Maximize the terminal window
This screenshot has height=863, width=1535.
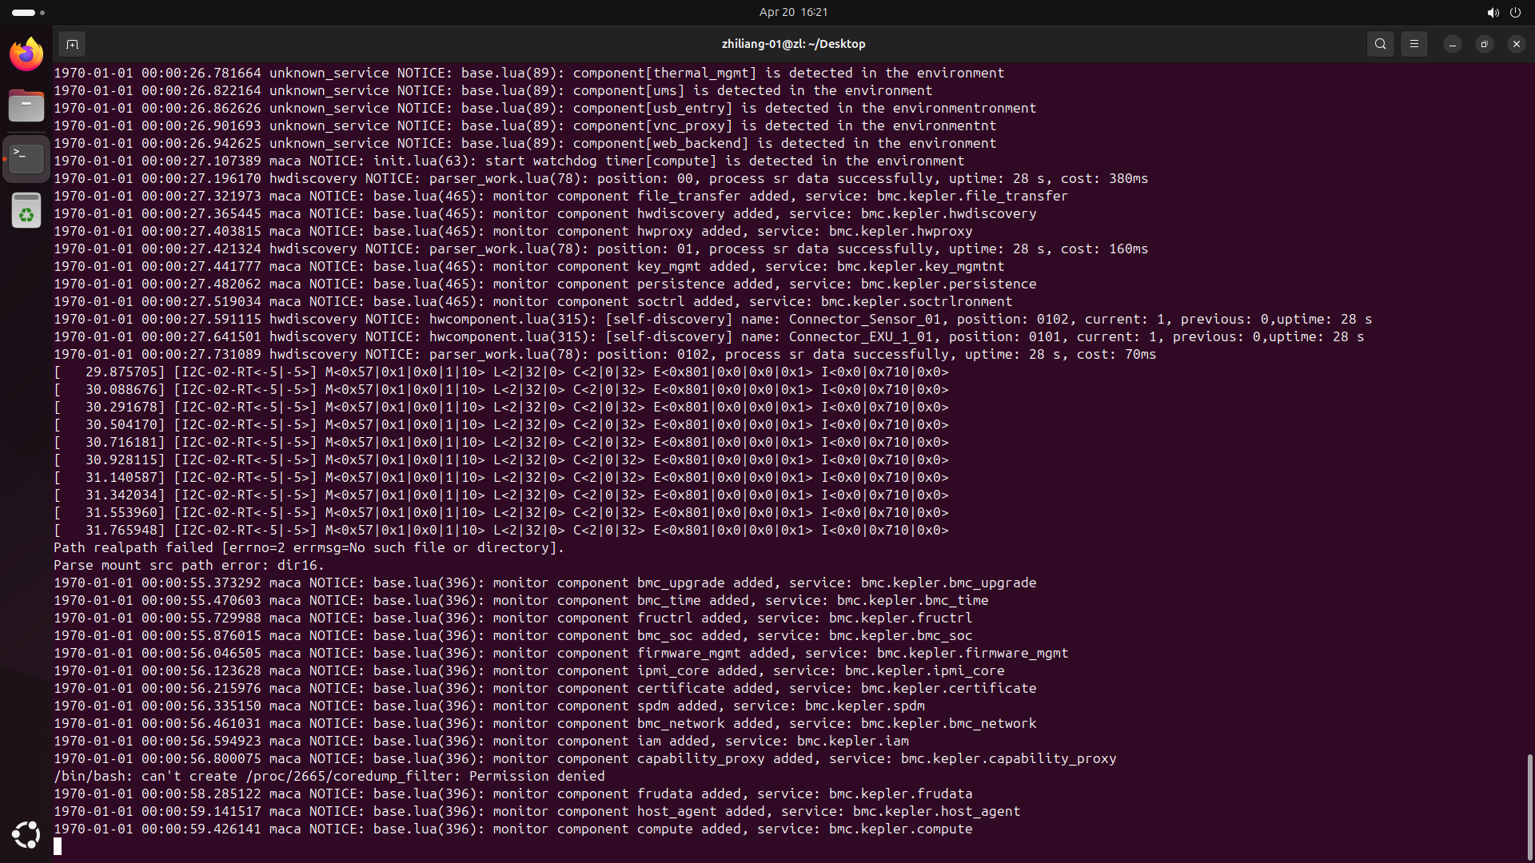(x=1484, y=44)
